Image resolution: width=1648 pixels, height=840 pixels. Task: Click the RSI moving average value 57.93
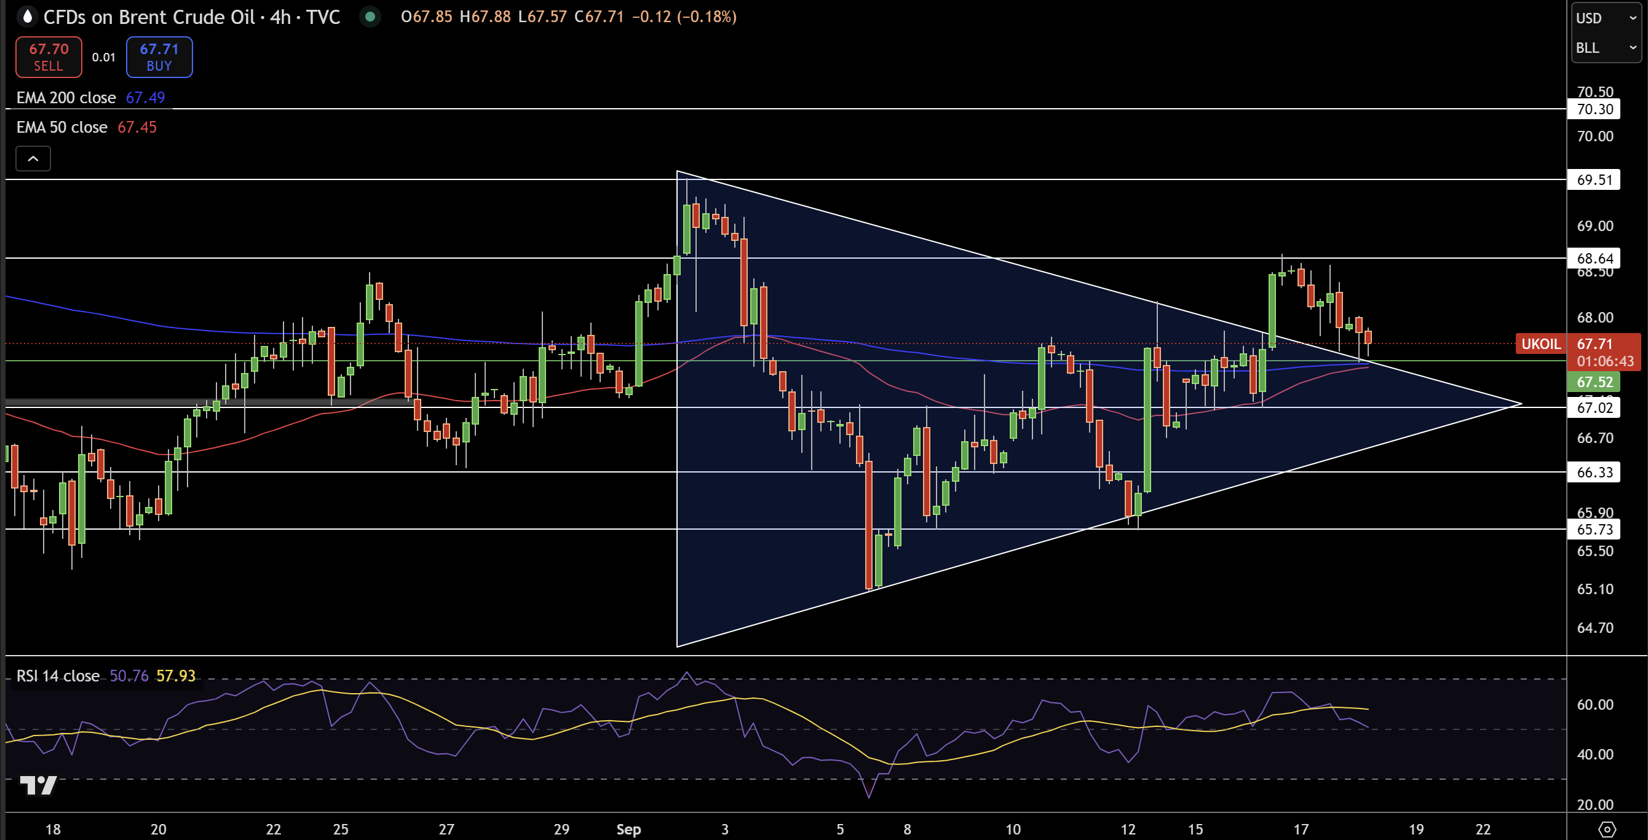pos(176,676)
